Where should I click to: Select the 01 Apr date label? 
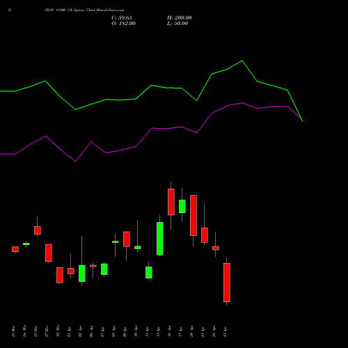tap(69, 331)
